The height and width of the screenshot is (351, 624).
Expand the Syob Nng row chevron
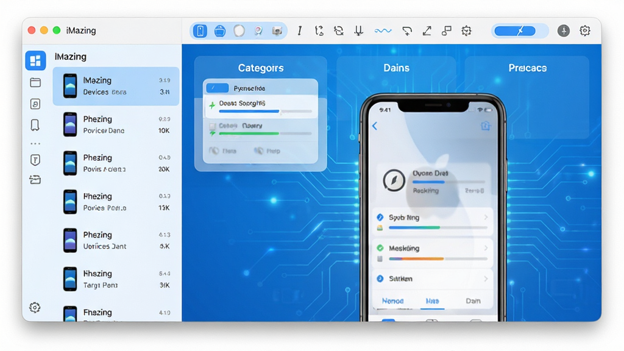pos(486,218)
